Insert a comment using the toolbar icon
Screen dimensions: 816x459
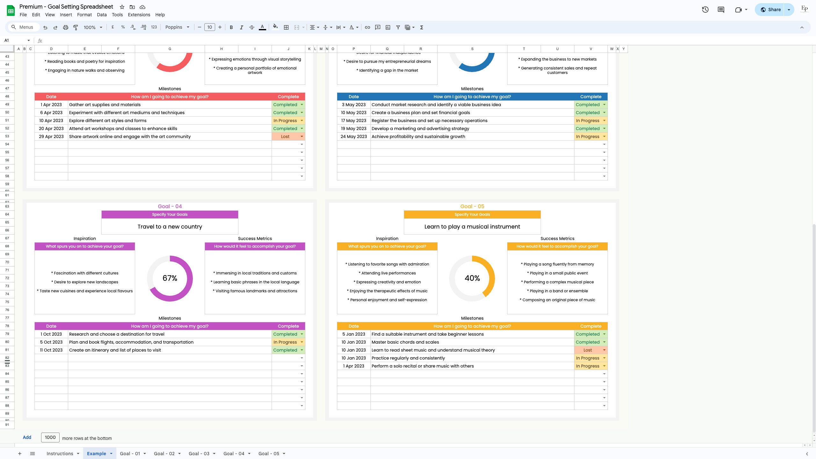377,27
